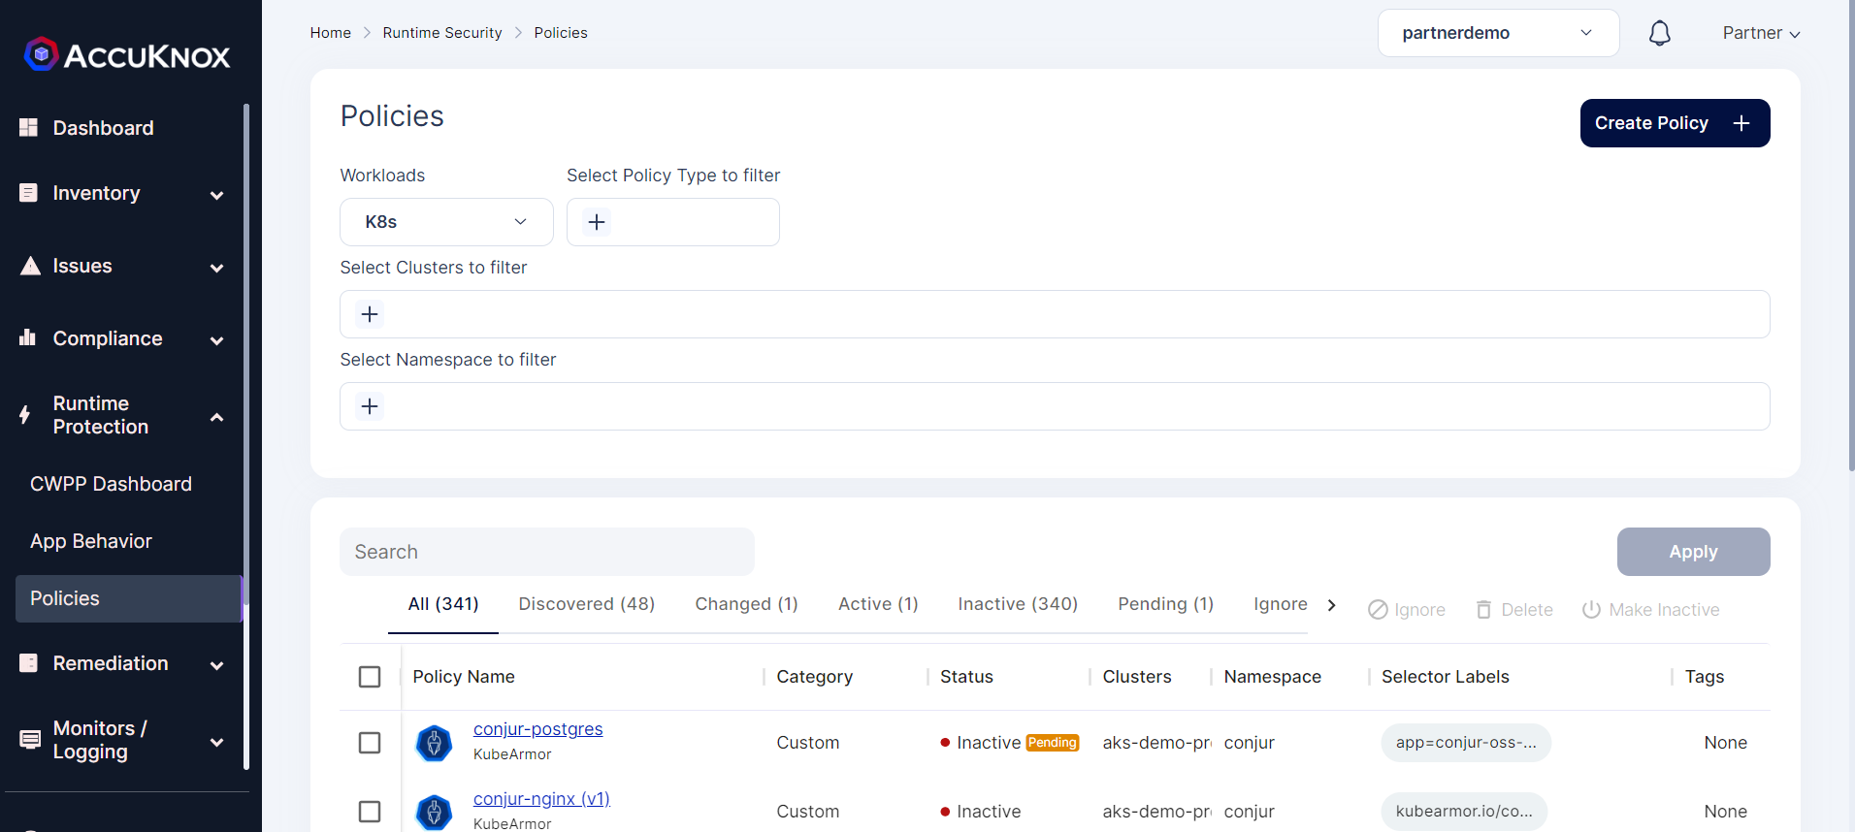Click the KubeArmor icon for conjur-postgres
Viewport: 1855px width, 832px height.
(434, 743)
